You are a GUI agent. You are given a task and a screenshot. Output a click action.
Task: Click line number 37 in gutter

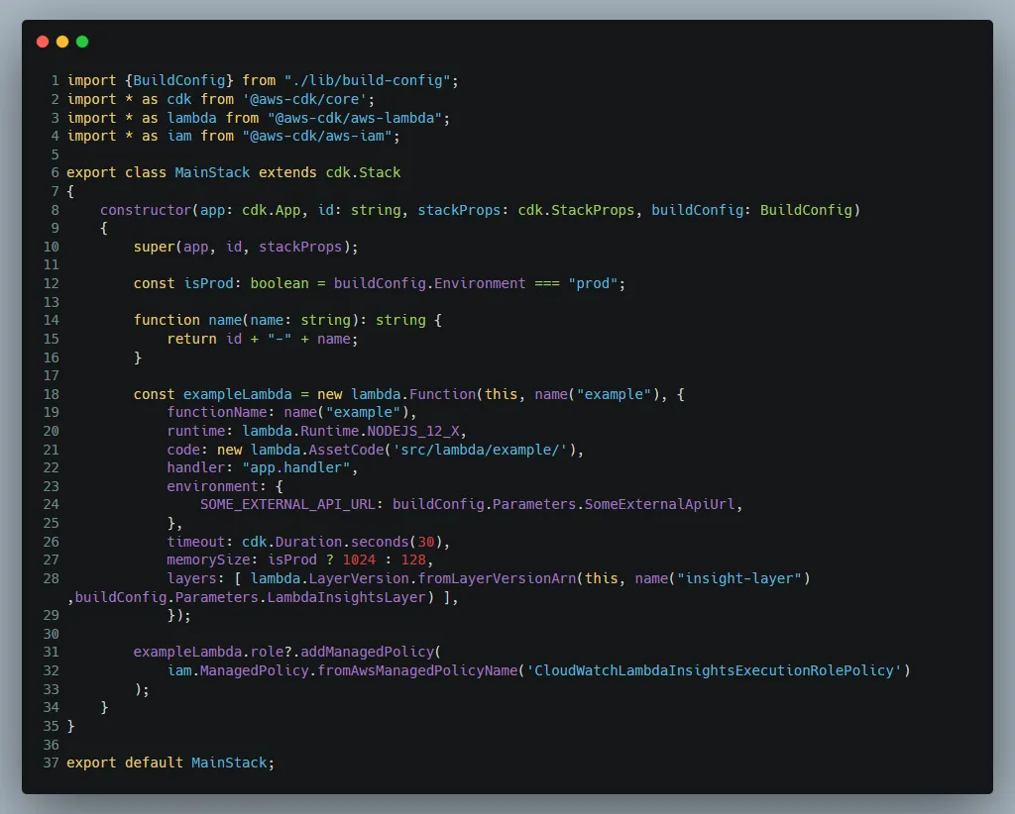pos(51,763)
